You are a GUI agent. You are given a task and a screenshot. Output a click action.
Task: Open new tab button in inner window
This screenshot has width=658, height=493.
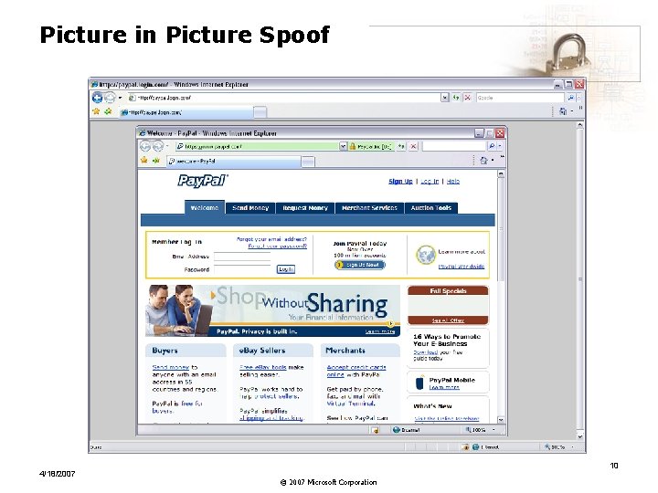click(x=308, y=162)
